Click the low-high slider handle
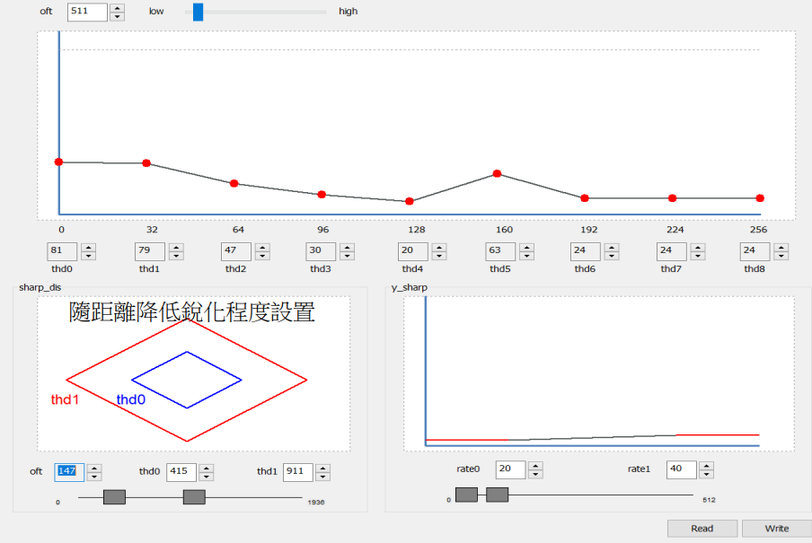This screenshot has width=812, height=543. pos(198,12)
